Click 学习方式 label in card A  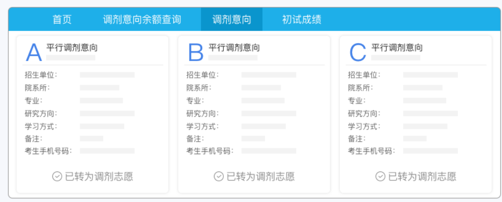tap(41, 126)
